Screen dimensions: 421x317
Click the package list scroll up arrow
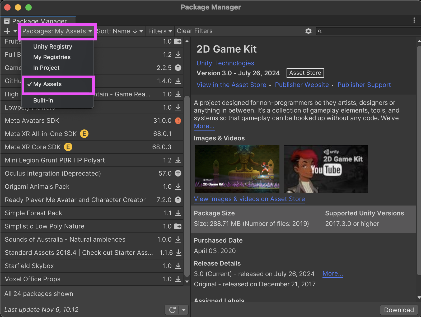[187, 41]
